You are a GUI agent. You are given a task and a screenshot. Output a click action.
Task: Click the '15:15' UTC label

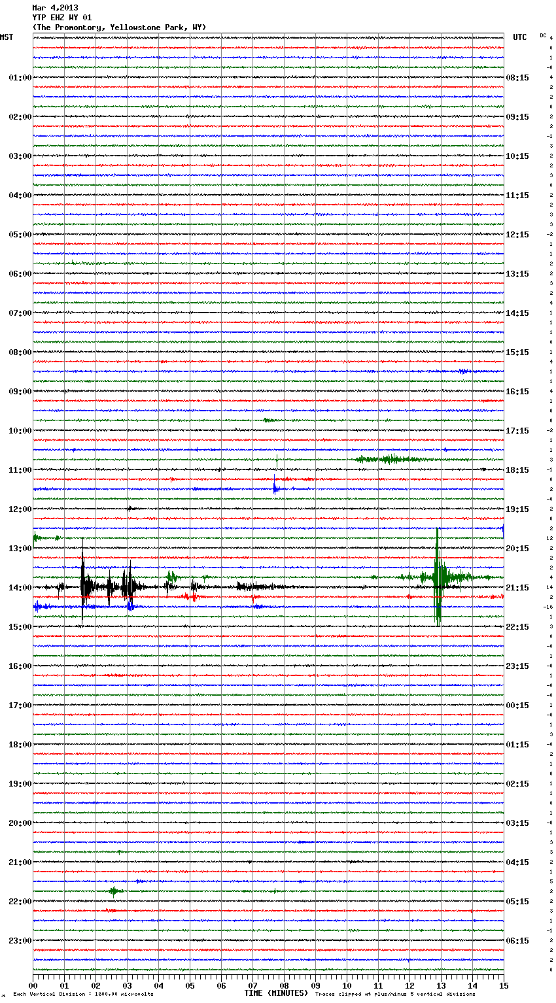tap(517, 352)
